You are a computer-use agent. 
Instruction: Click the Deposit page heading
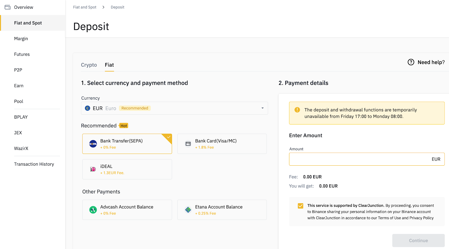[x=91, y=27]
